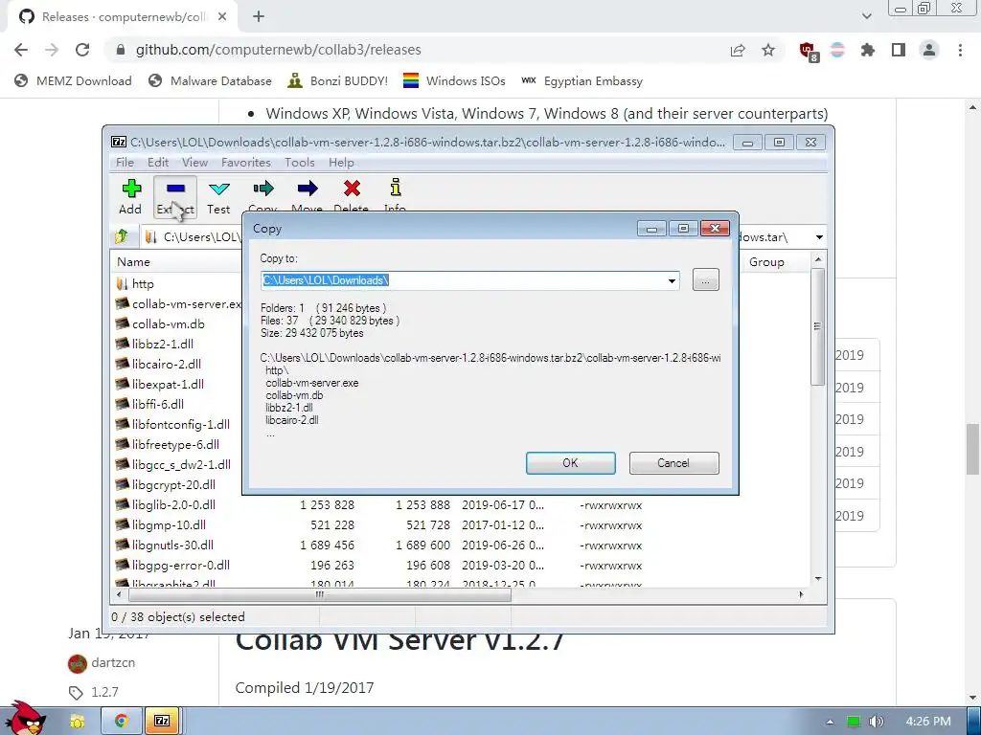The height and width of the screenshot is (735, 981).
Task: Select libgpg-error-0.dll in file list
Action: tap(181, 565)
